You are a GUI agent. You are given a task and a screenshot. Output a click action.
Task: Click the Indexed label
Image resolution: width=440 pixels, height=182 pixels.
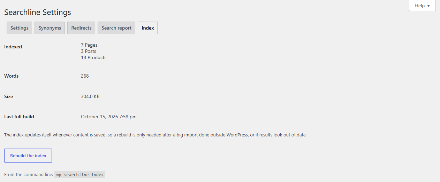pos(13,47)
